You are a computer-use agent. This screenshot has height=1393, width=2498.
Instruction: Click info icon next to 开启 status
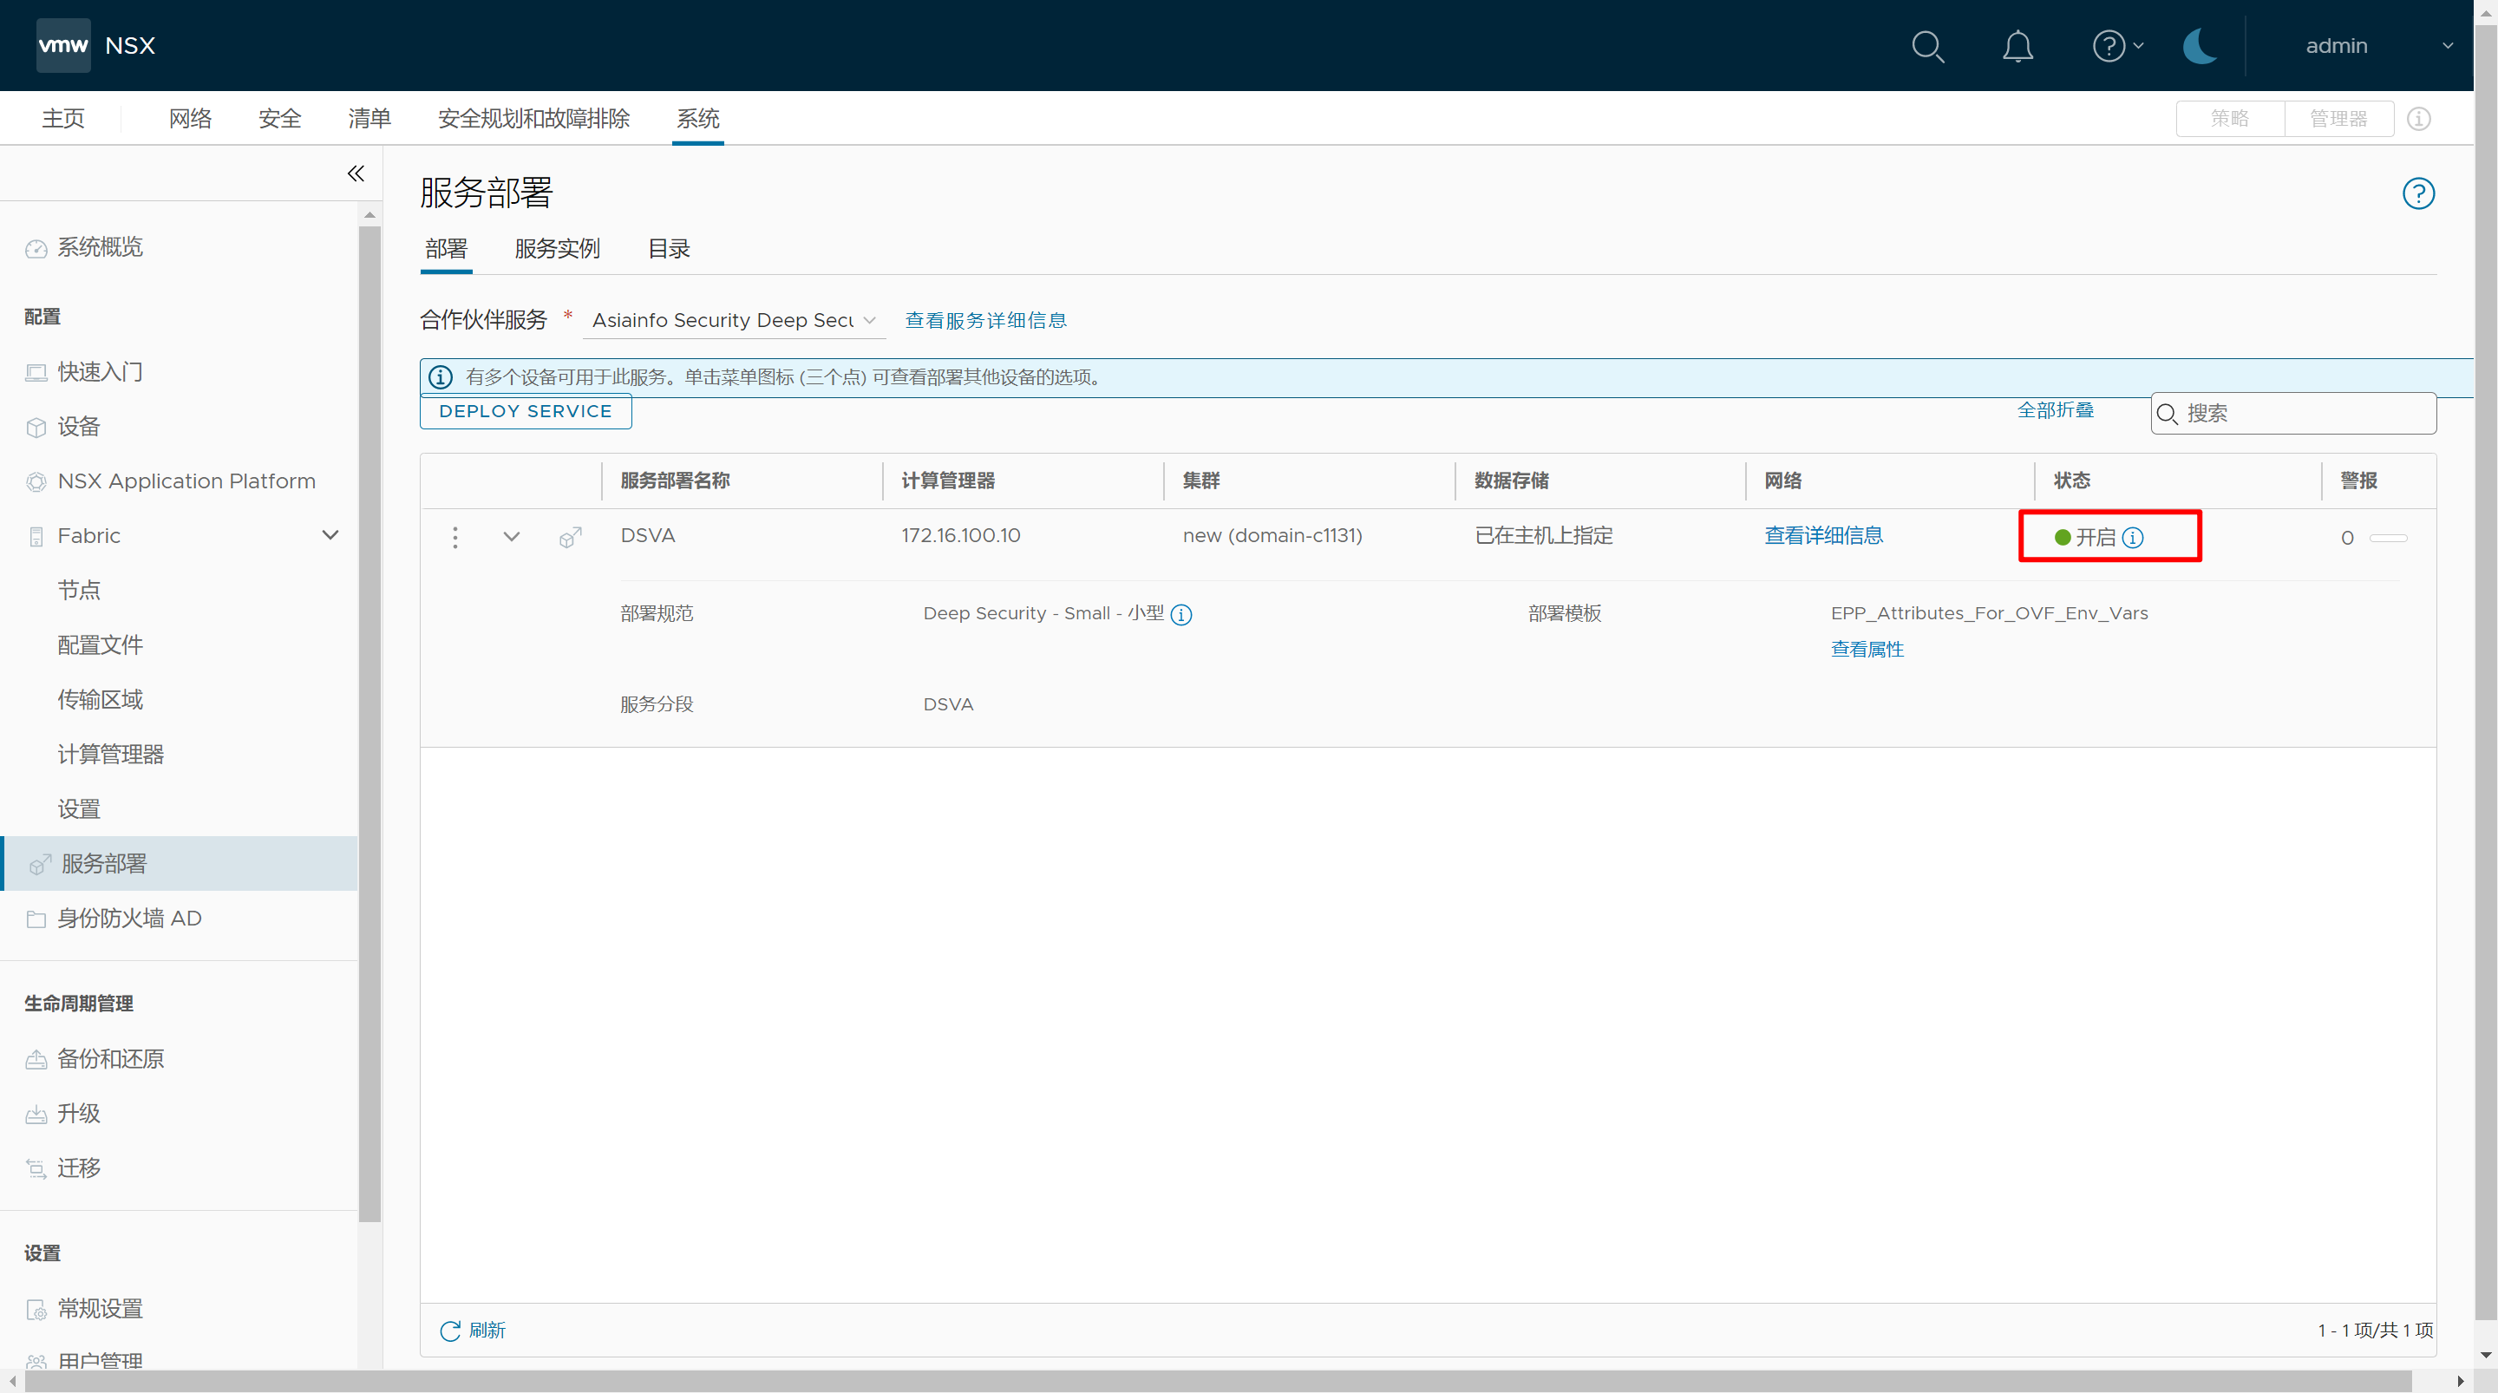point(2133,538)
